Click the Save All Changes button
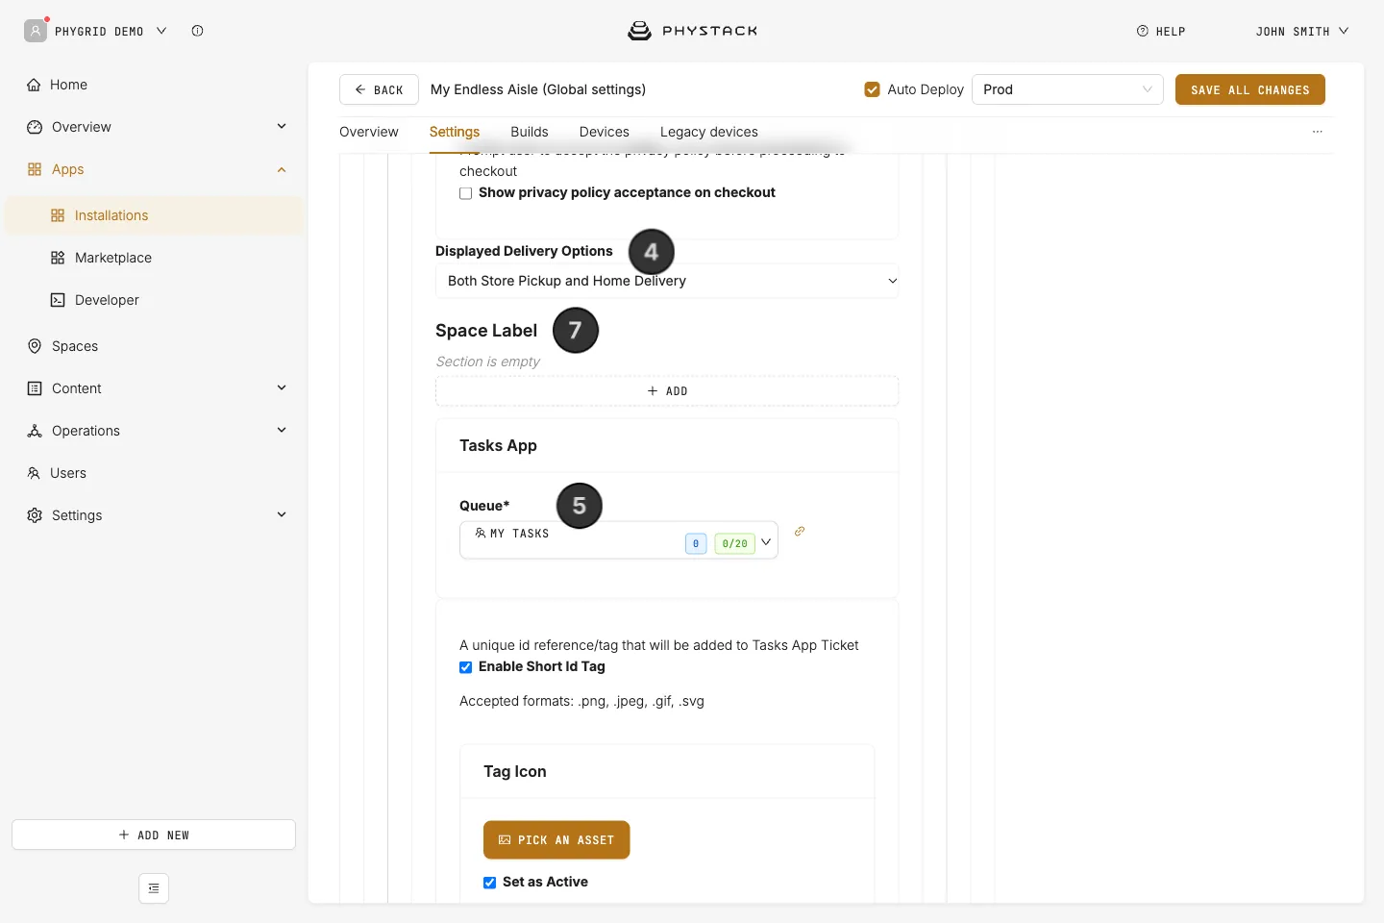 [x=1250, y=89]
